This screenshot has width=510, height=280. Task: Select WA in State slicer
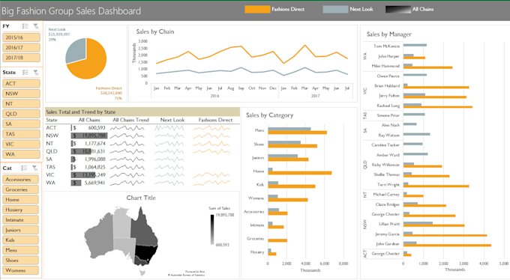[x=21, y=154]
